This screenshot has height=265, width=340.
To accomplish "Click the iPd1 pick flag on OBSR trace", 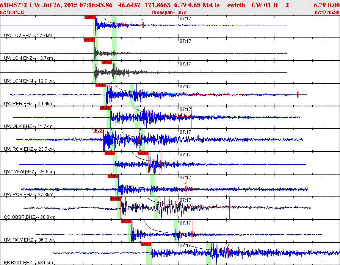I will point(116,199).
